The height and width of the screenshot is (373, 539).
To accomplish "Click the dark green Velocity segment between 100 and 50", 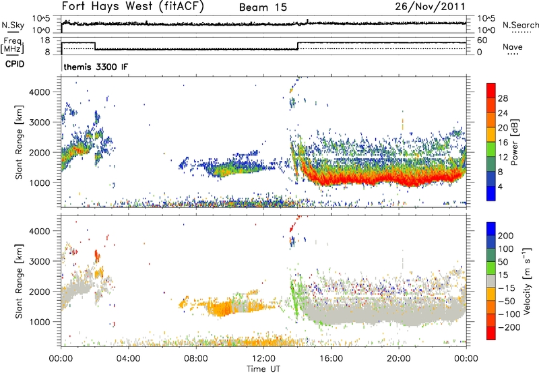I will [x=491, y=255].
